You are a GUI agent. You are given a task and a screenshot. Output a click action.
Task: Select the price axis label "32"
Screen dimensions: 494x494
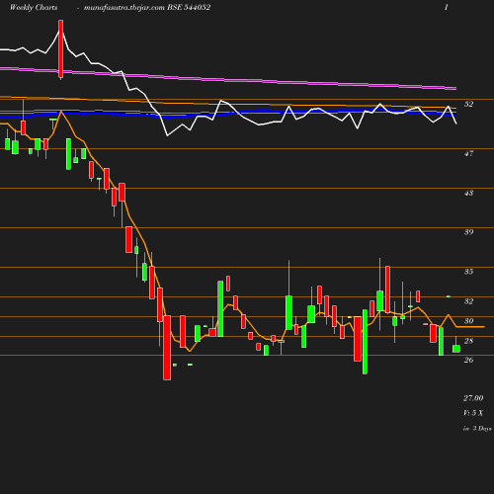click(x=468, y=301)
